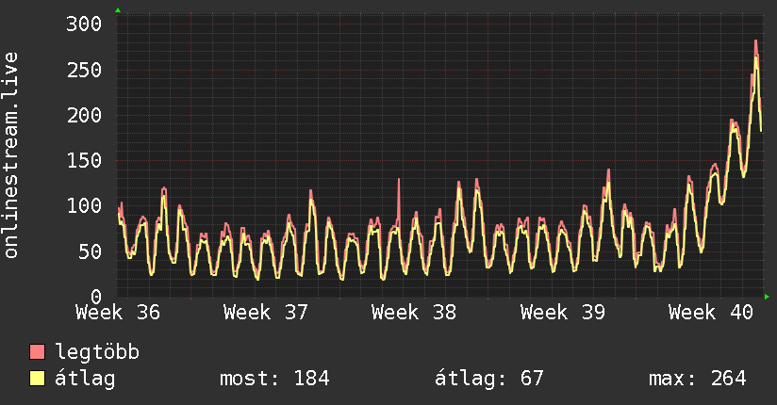The height and width of the screenshot is (405, 777).
Task: Select the 'átlag: 67' statistic
Action: [x=489, y=379]
